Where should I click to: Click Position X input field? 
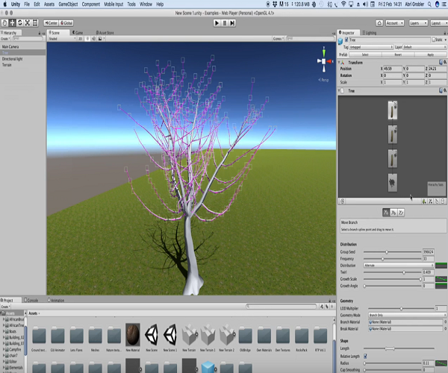(x=393, y=69)
